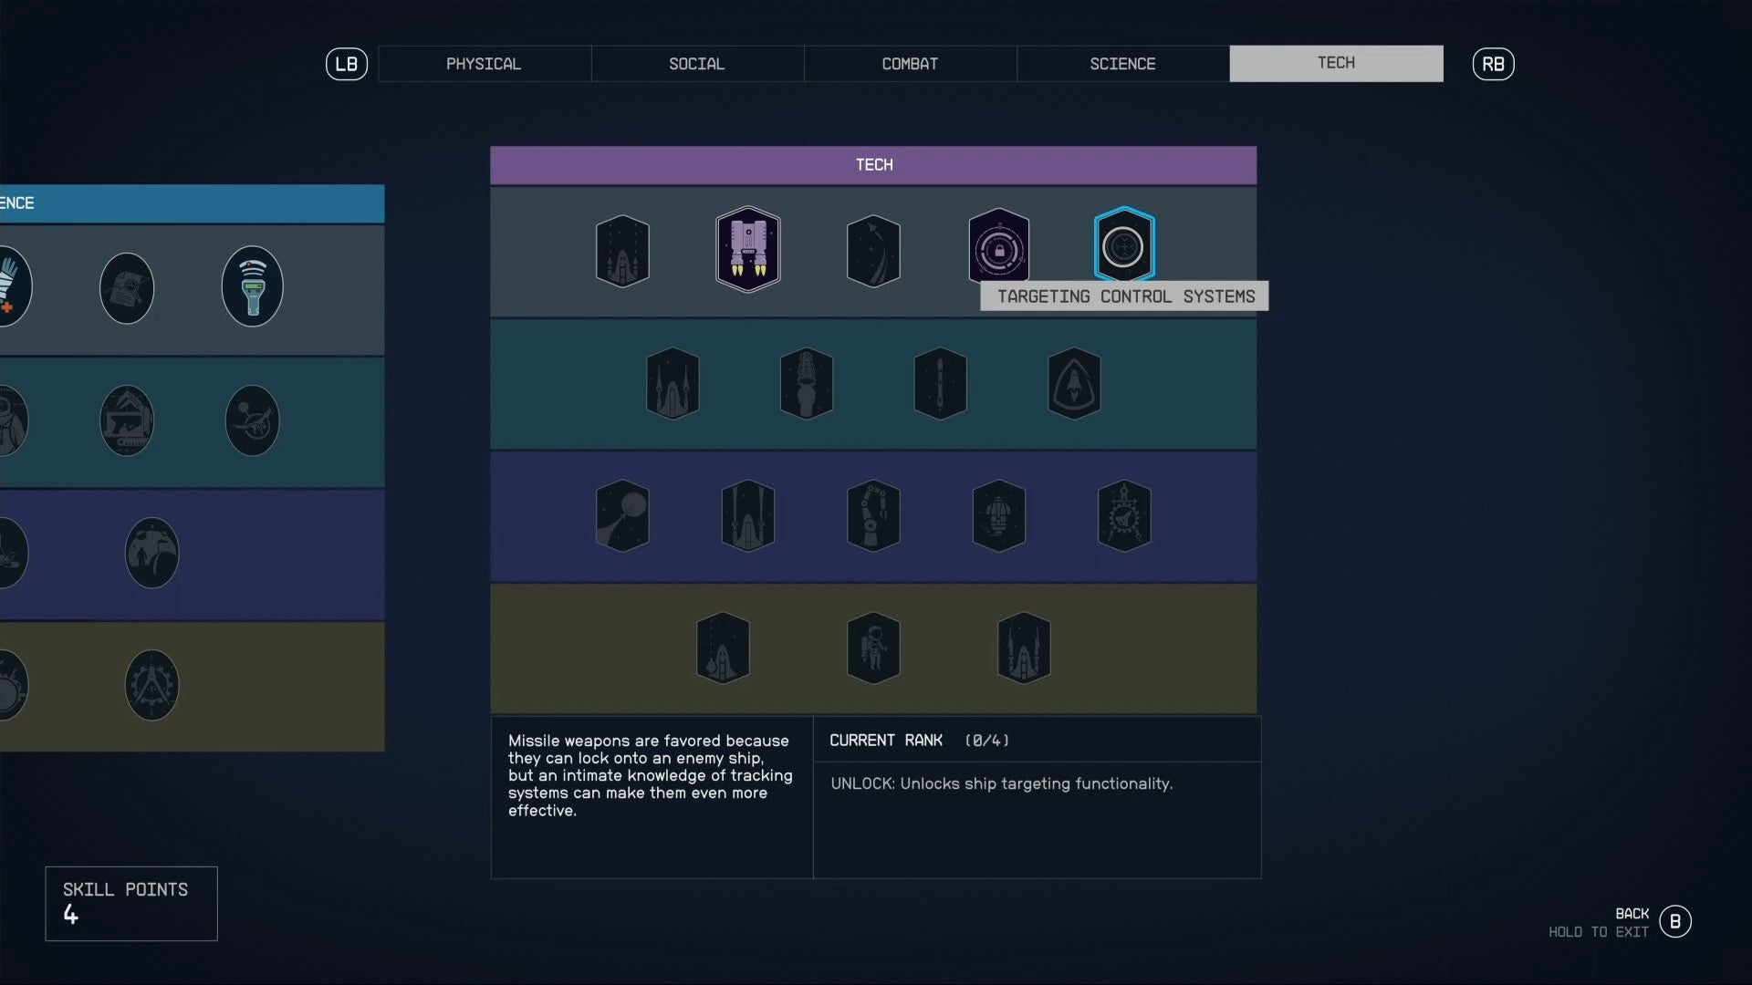
Task: Select the astronaut skill in the bottom tier
Action: (872, 648)
